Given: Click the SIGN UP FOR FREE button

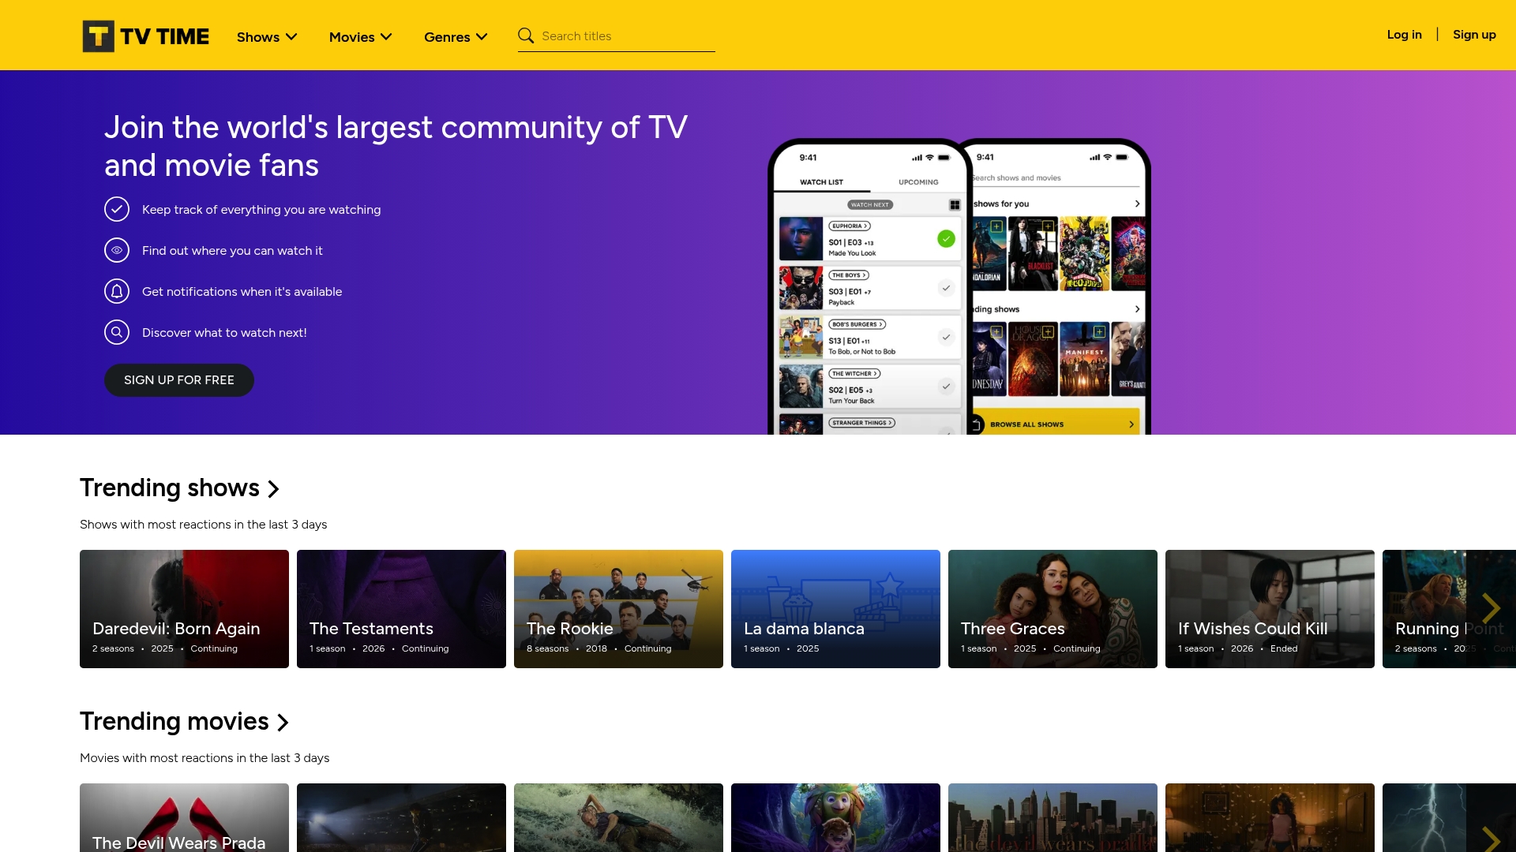Looking at the screenshot, I should [x=179, y=380].
